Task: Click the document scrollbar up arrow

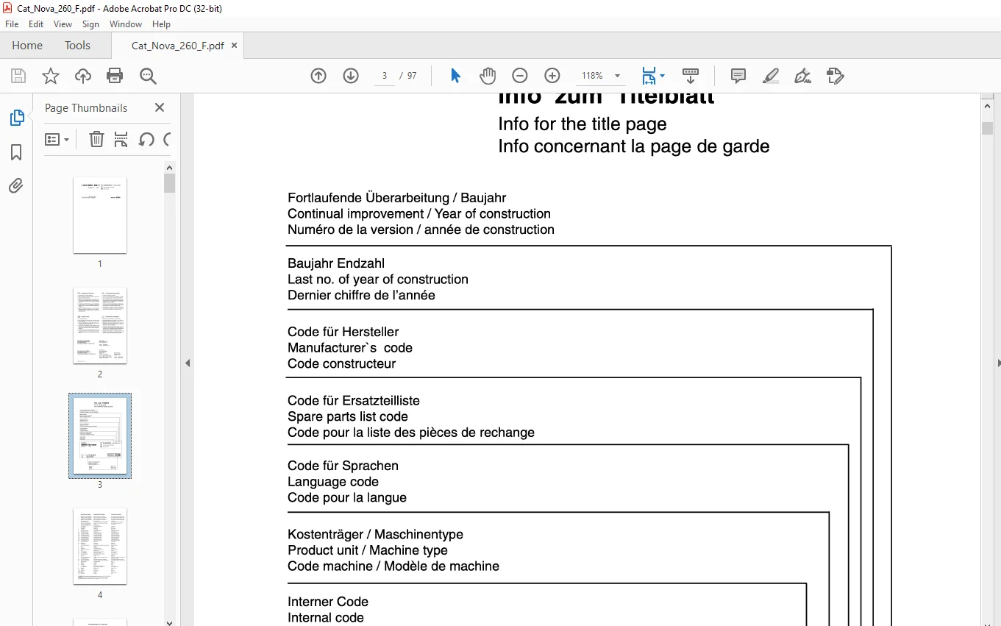Action: pos(988,106)
